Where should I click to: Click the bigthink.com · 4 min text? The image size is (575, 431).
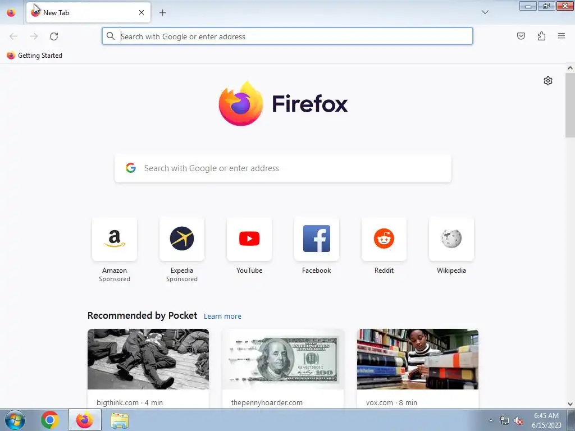pyautogui.click(x=130, y=402)
